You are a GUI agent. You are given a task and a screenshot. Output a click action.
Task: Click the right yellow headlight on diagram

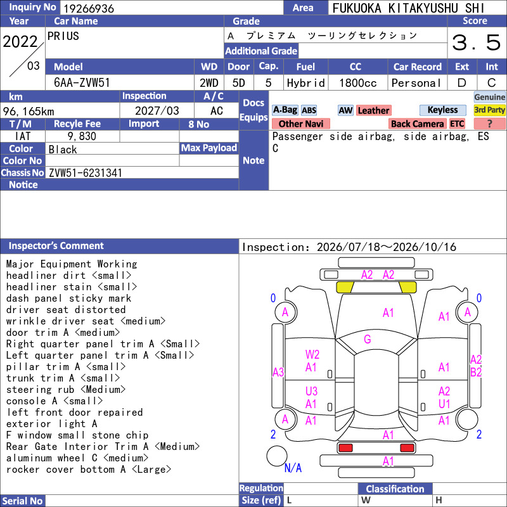pos(408,287)
